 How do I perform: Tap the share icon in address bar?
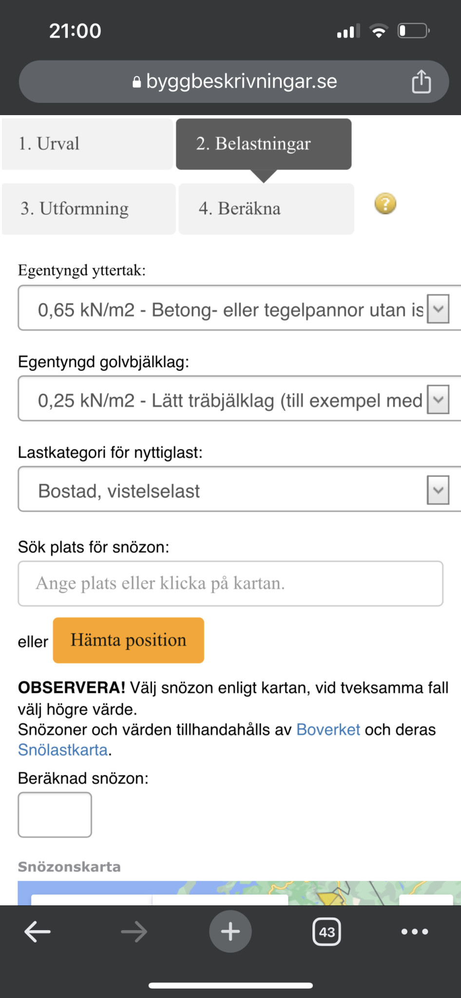(421, 81)
